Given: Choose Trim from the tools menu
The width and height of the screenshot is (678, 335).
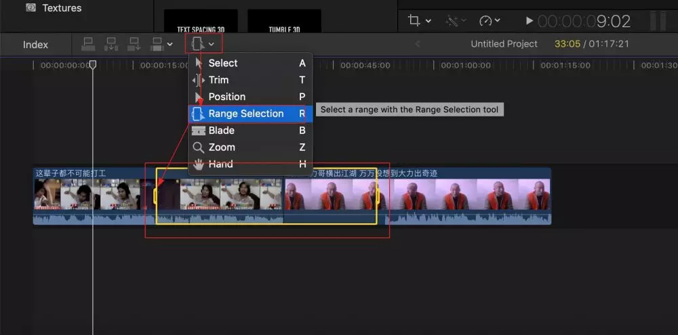Looking at the screenshot, I should (x=250, y=80).
